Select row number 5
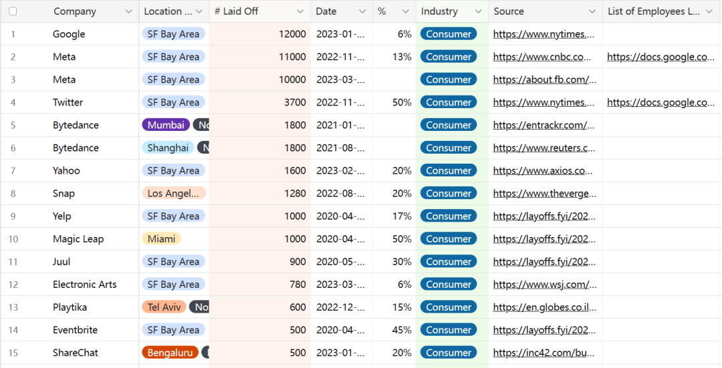Screen dimensions: 722x368 [x=13, y=125]
